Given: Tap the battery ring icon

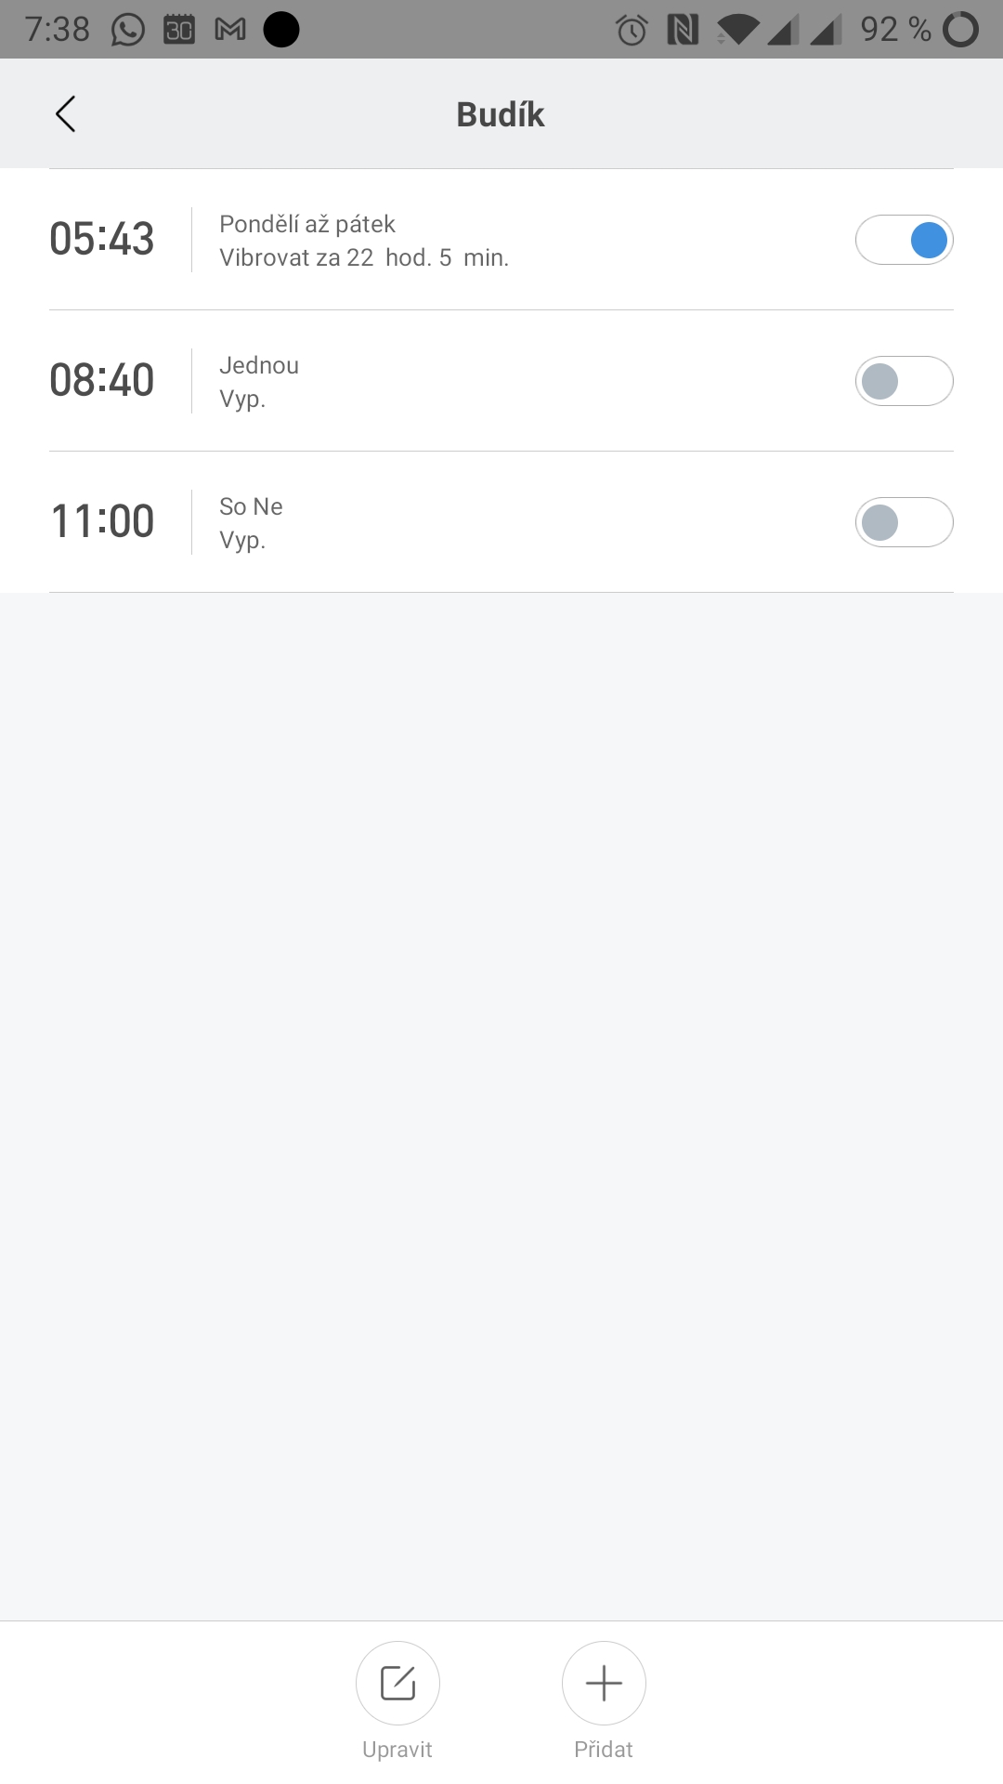Looking at the screenshot, I should [960, 30].
